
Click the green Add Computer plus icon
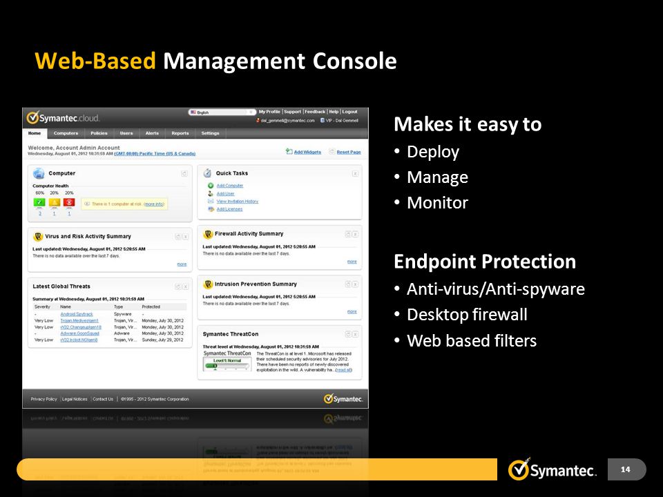click(x=211, y=186)
